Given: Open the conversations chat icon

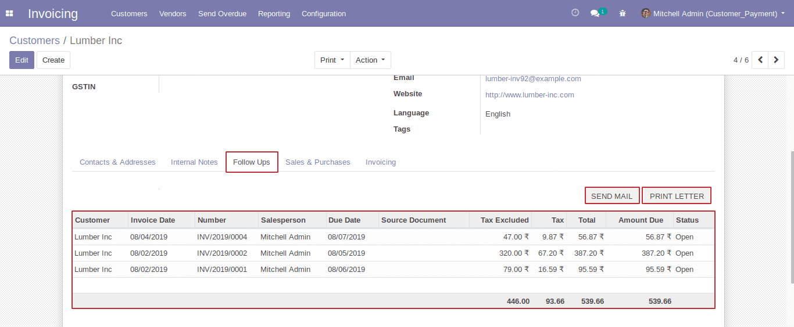Looking at the screenshot, I should (595, 13).
